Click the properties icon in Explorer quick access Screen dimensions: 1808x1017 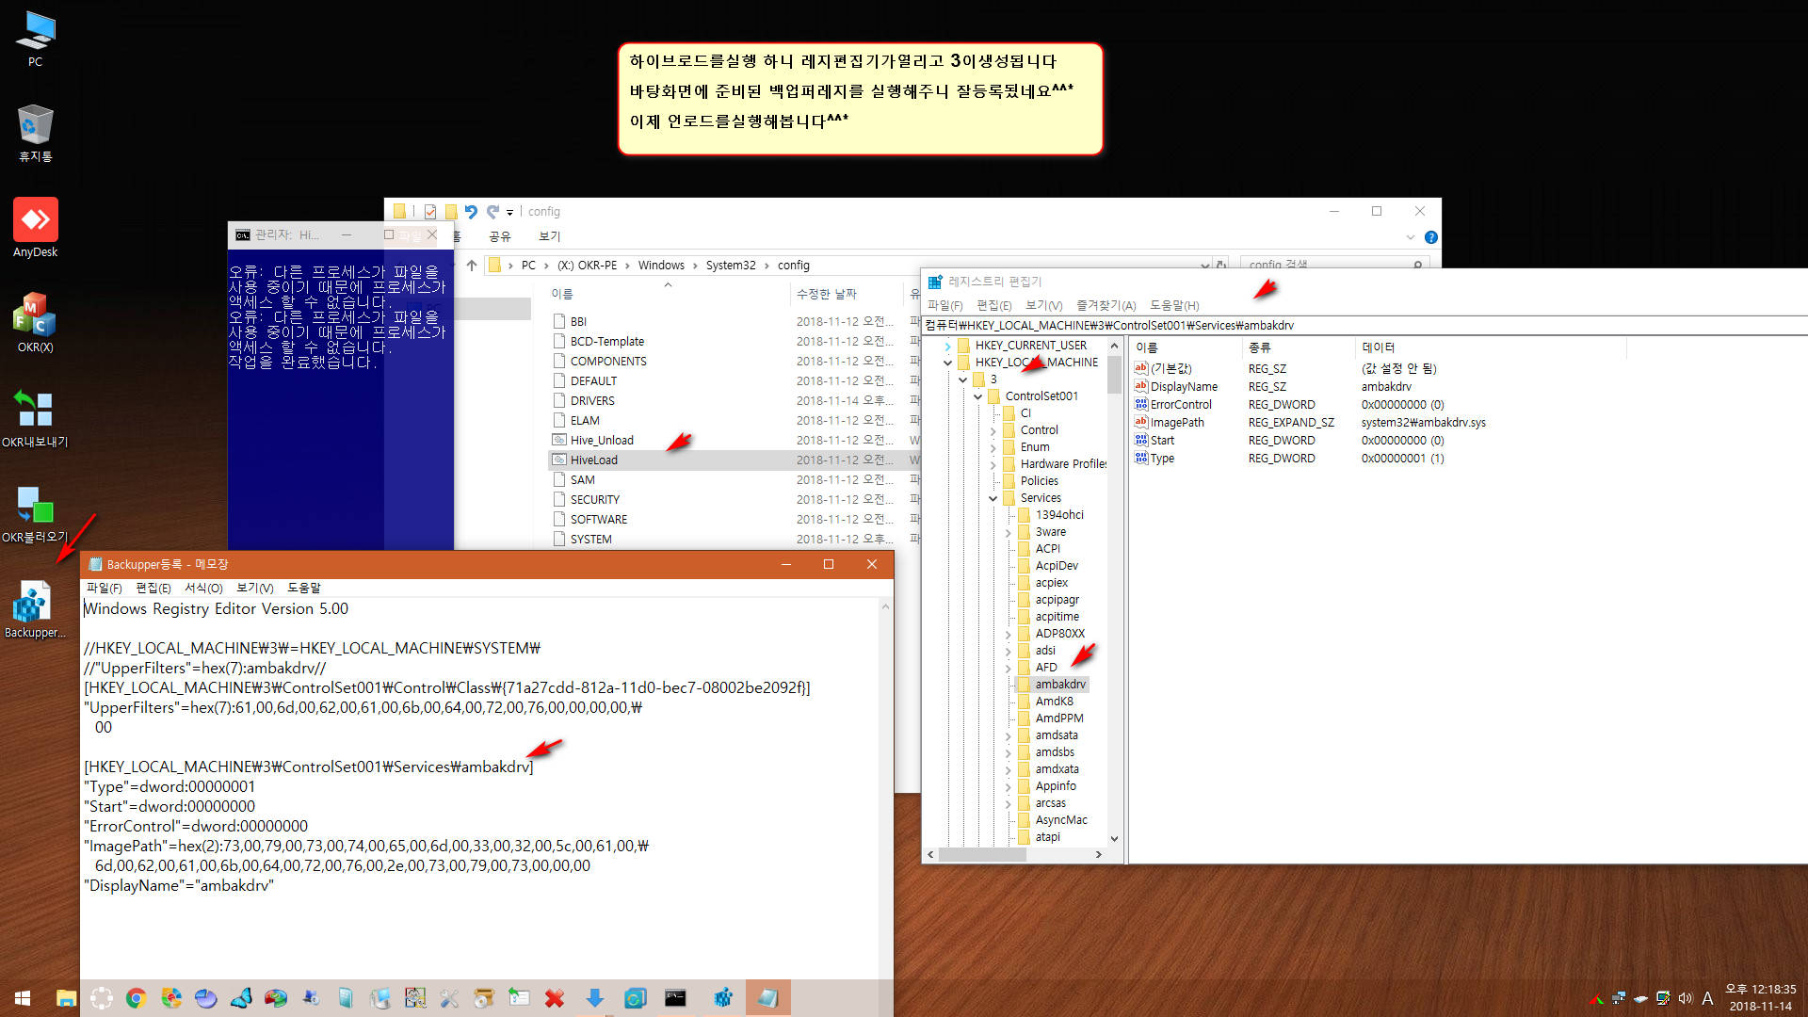pos(430,212)
